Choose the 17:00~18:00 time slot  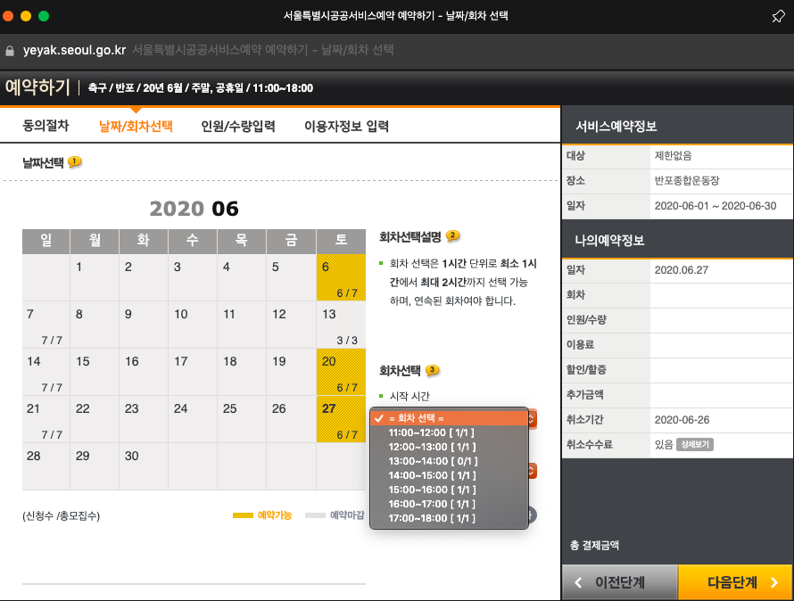[449, 518]
